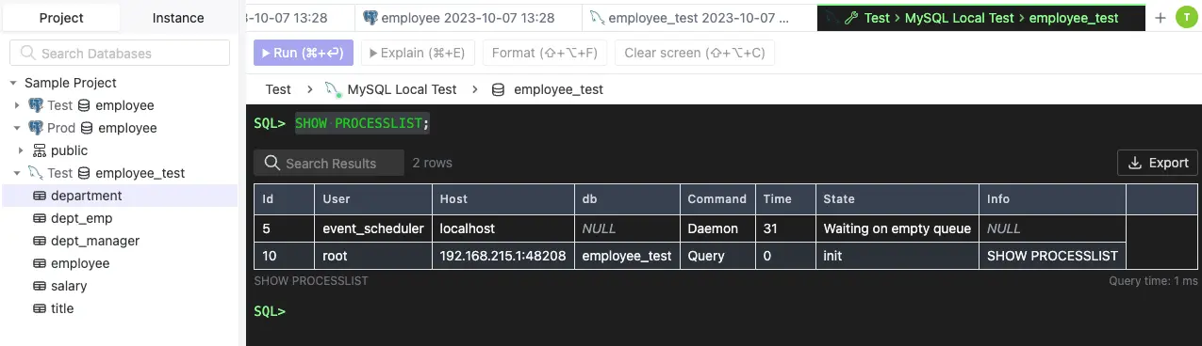Click the PostgreSQL icon beside Test employee
The width and height of the screenshot is (1202, 346).
[x=36, y=105]
